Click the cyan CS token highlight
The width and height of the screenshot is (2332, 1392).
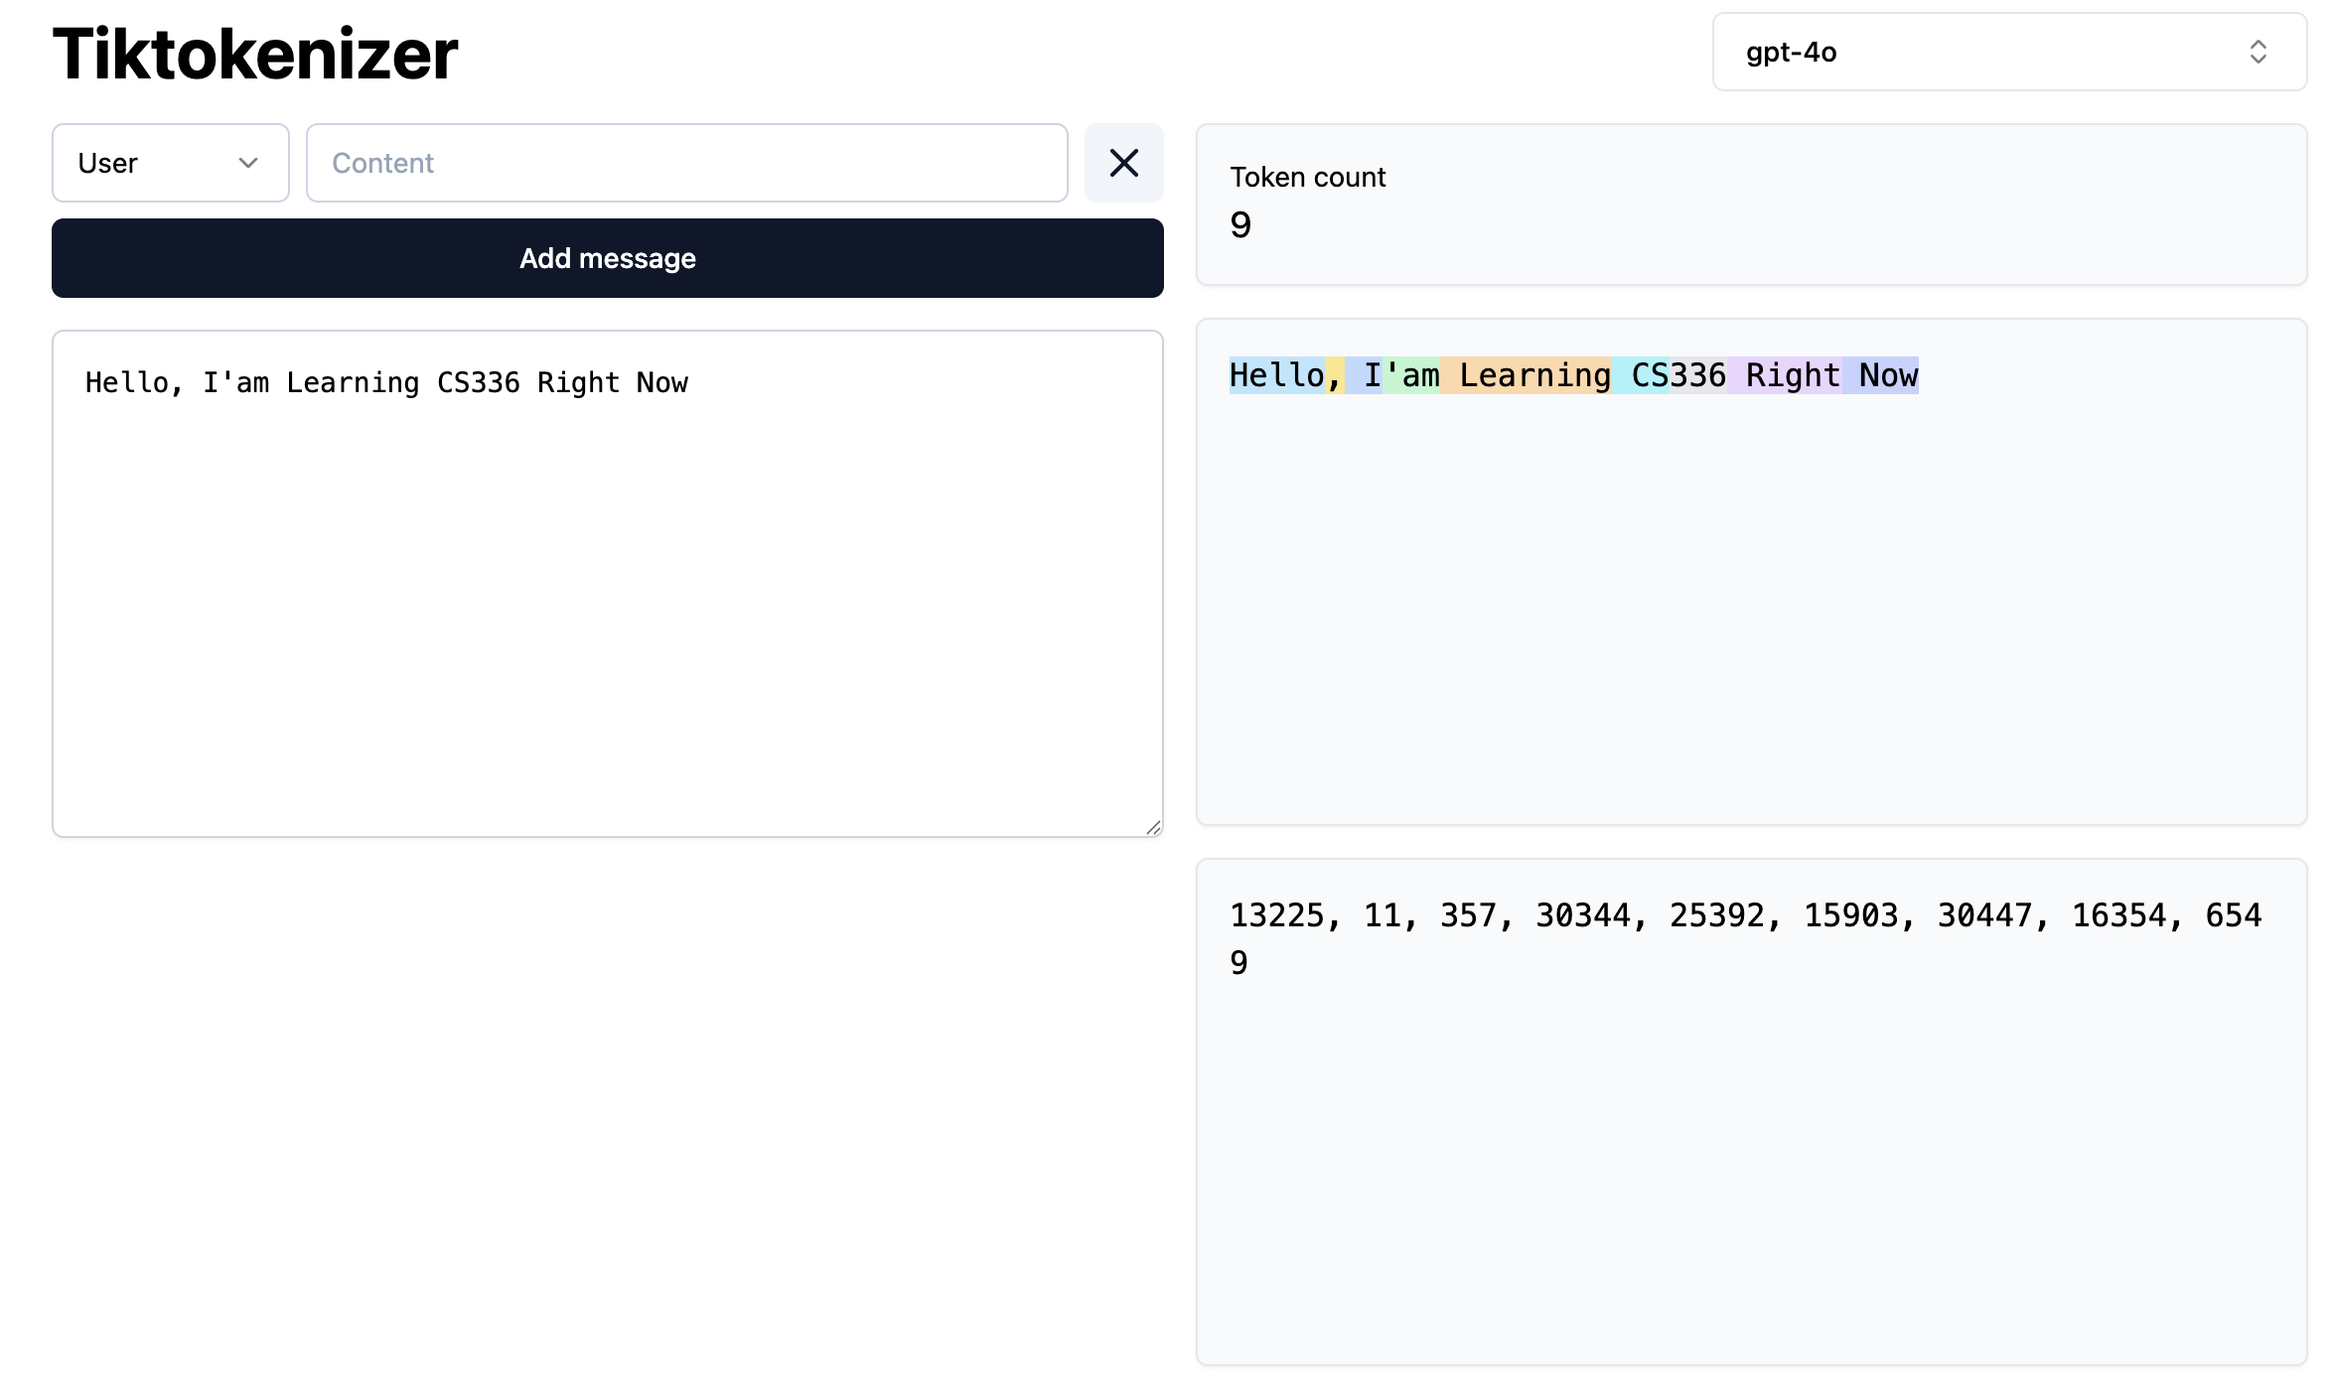[1642, 375]
